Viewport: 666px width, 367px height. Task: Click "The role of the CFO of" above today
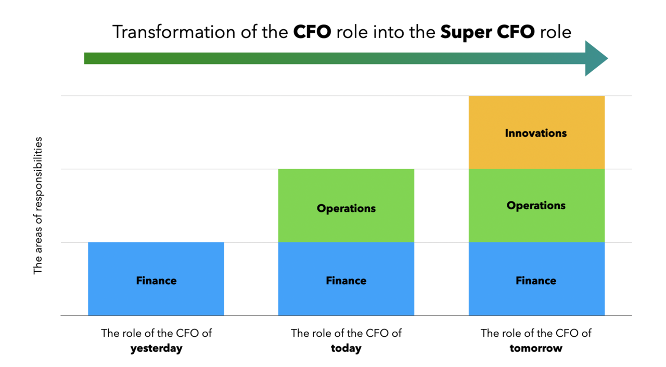(346, 333)
